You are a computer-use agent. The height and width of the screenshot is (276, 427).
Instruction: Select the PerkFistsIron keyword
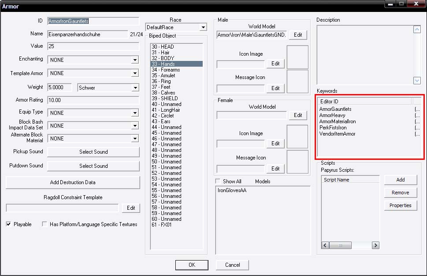tap(333, 128)
